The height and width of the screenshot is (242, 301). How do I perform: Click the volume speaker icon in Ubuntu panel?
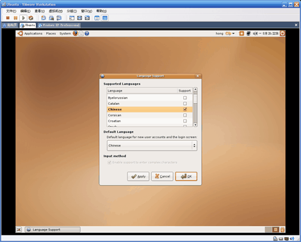tap(255, 33)
